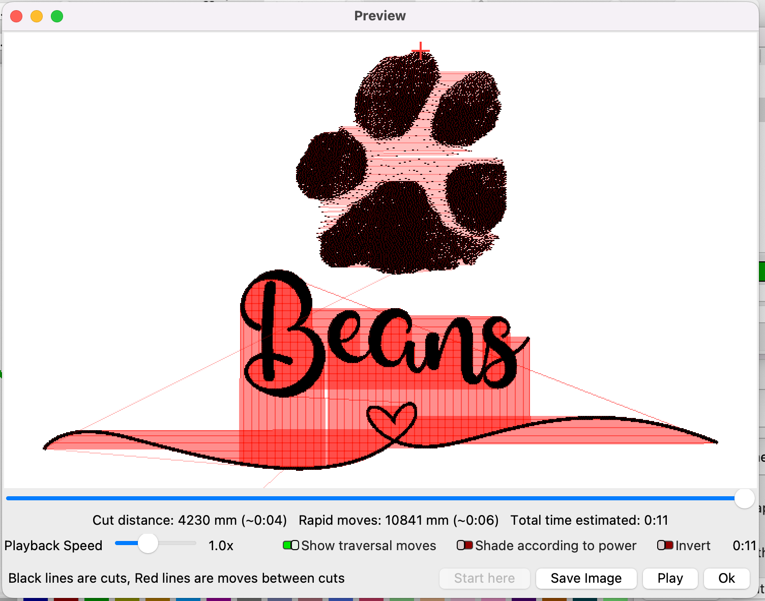Click the Save Image button
This screenshot has height=601, width=765.
pos(586,578)
